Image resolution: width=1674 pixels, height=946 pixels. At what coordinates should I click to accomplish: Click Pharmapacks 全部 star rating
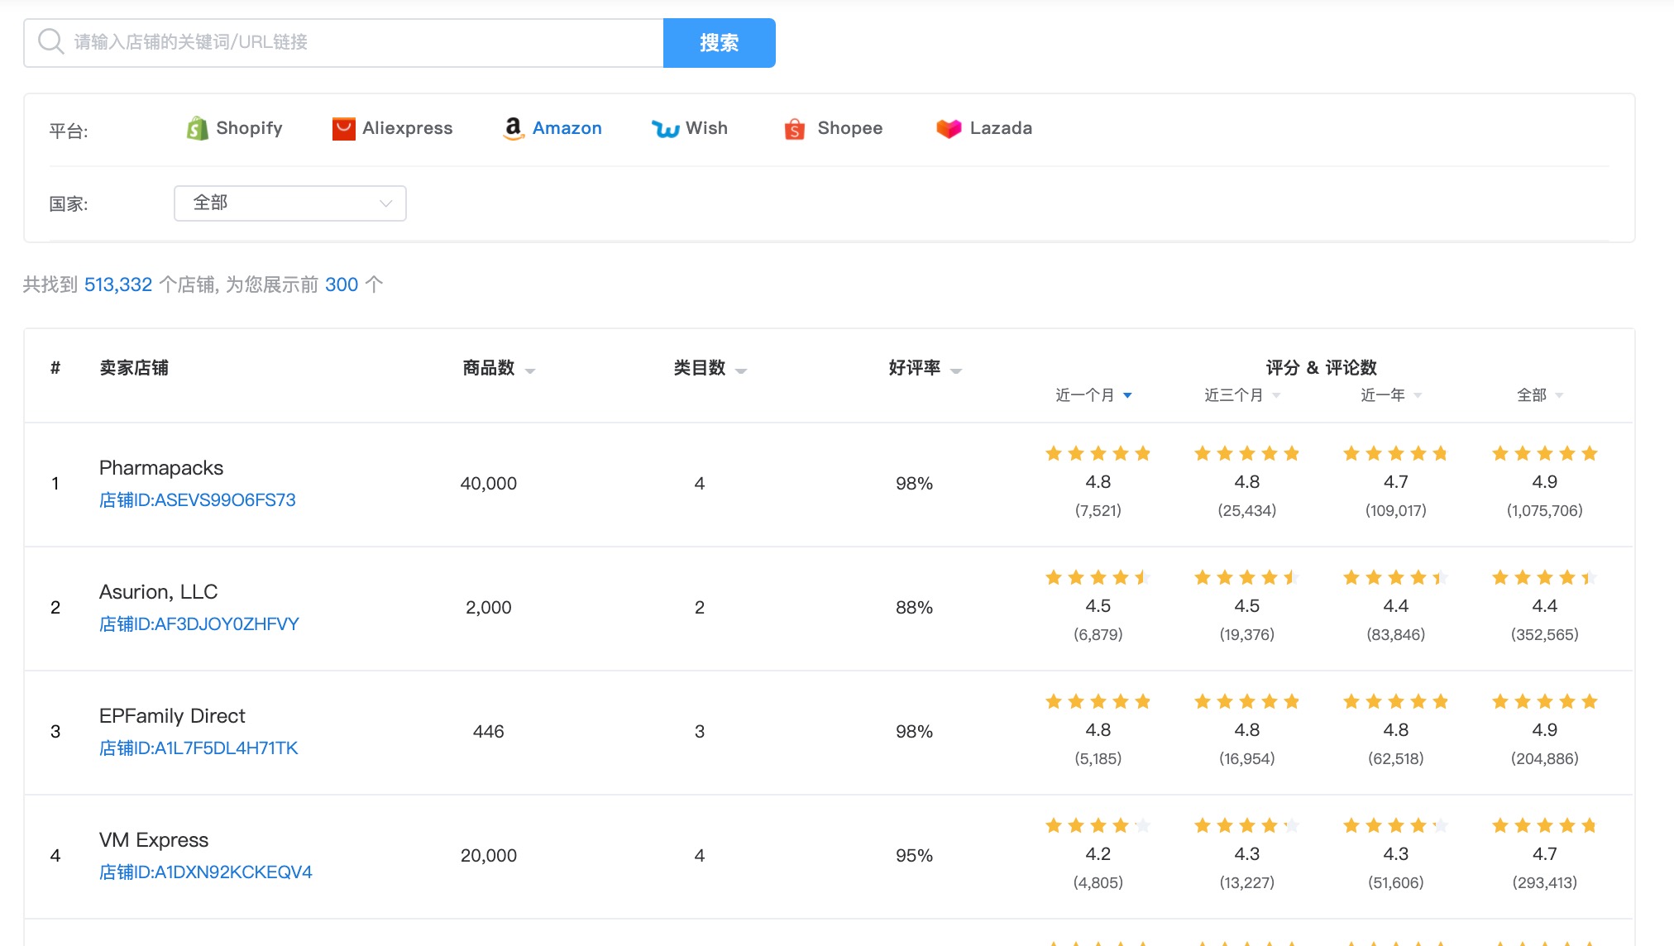pyautogui.click(x=1544, y=453)
